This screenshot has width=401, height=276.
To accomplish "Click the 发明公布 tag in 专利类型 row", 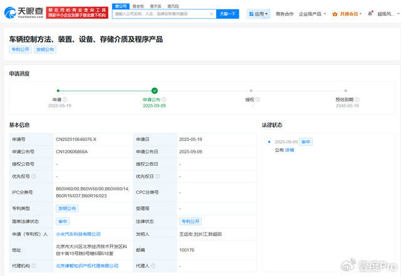I will tap(67, 208).
